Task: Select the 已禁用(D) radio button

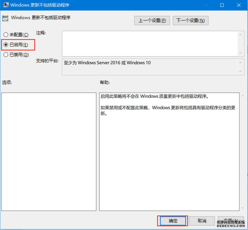Action: click(16, 55)
